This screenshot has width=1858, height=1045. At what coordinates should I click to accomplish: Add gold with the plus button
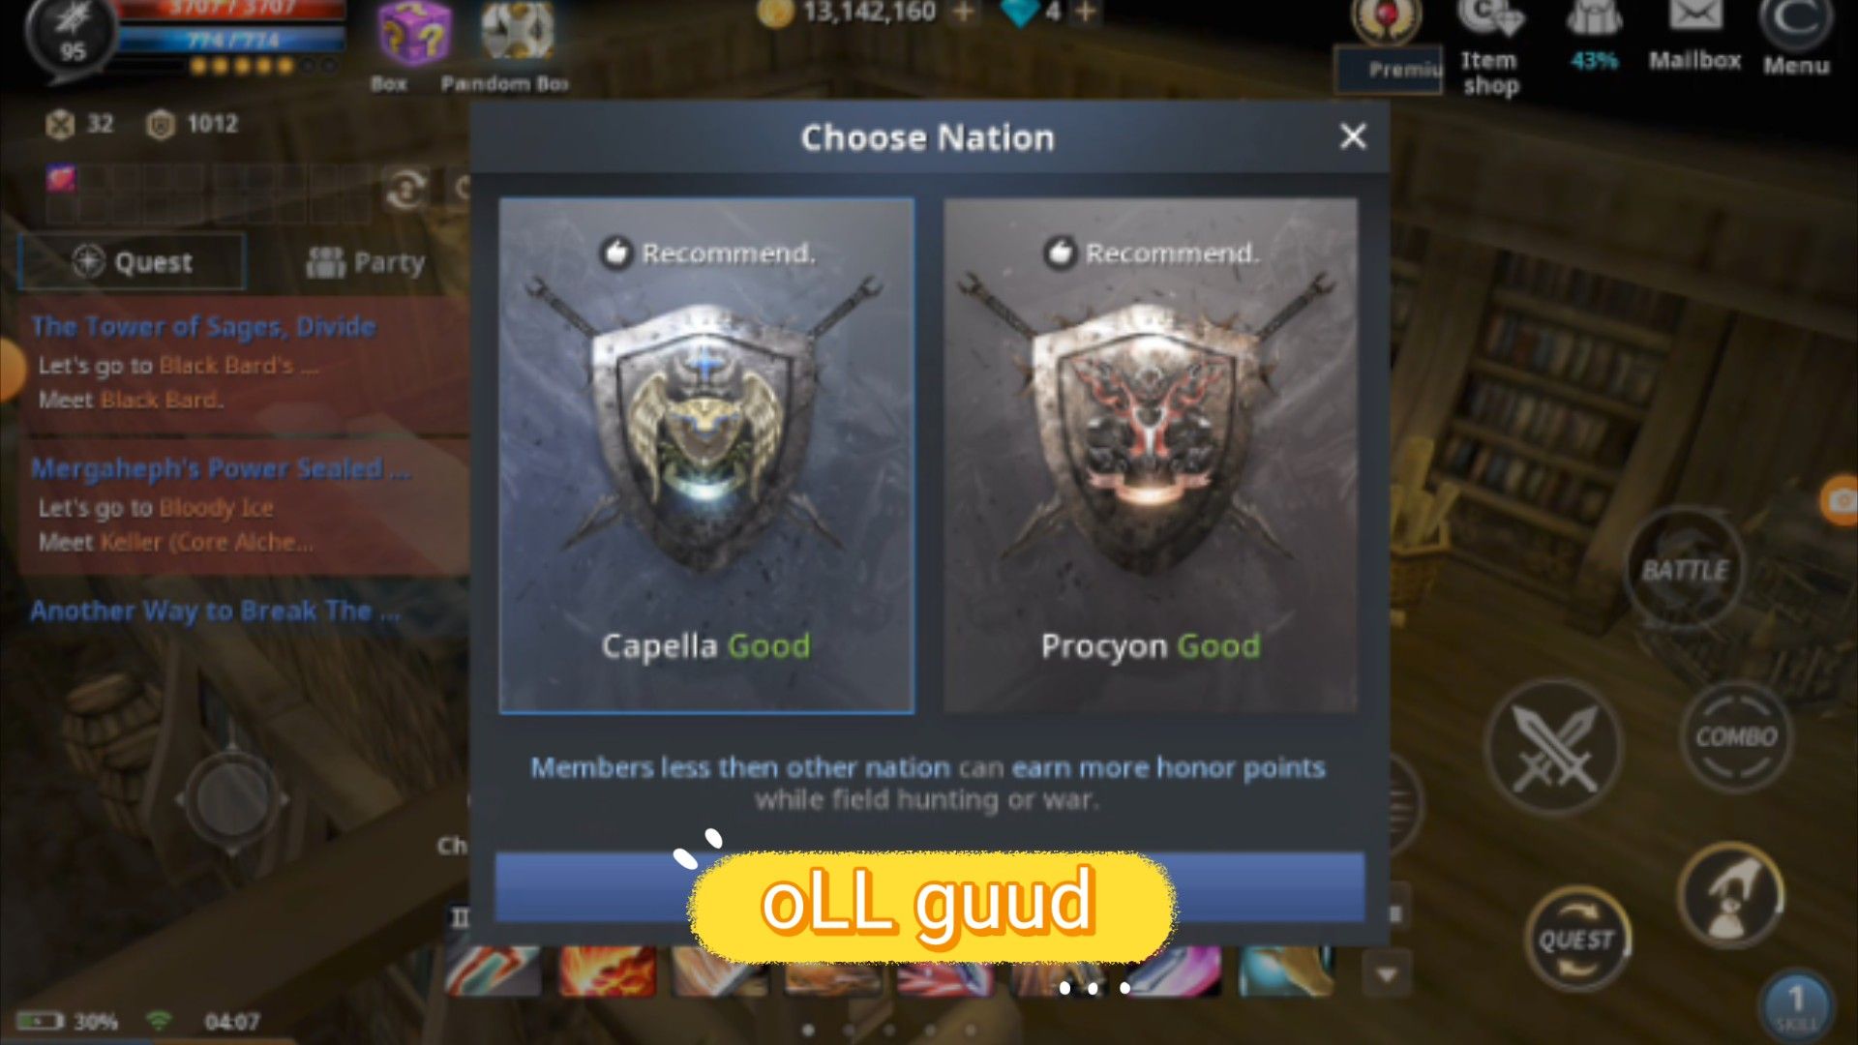964,13
